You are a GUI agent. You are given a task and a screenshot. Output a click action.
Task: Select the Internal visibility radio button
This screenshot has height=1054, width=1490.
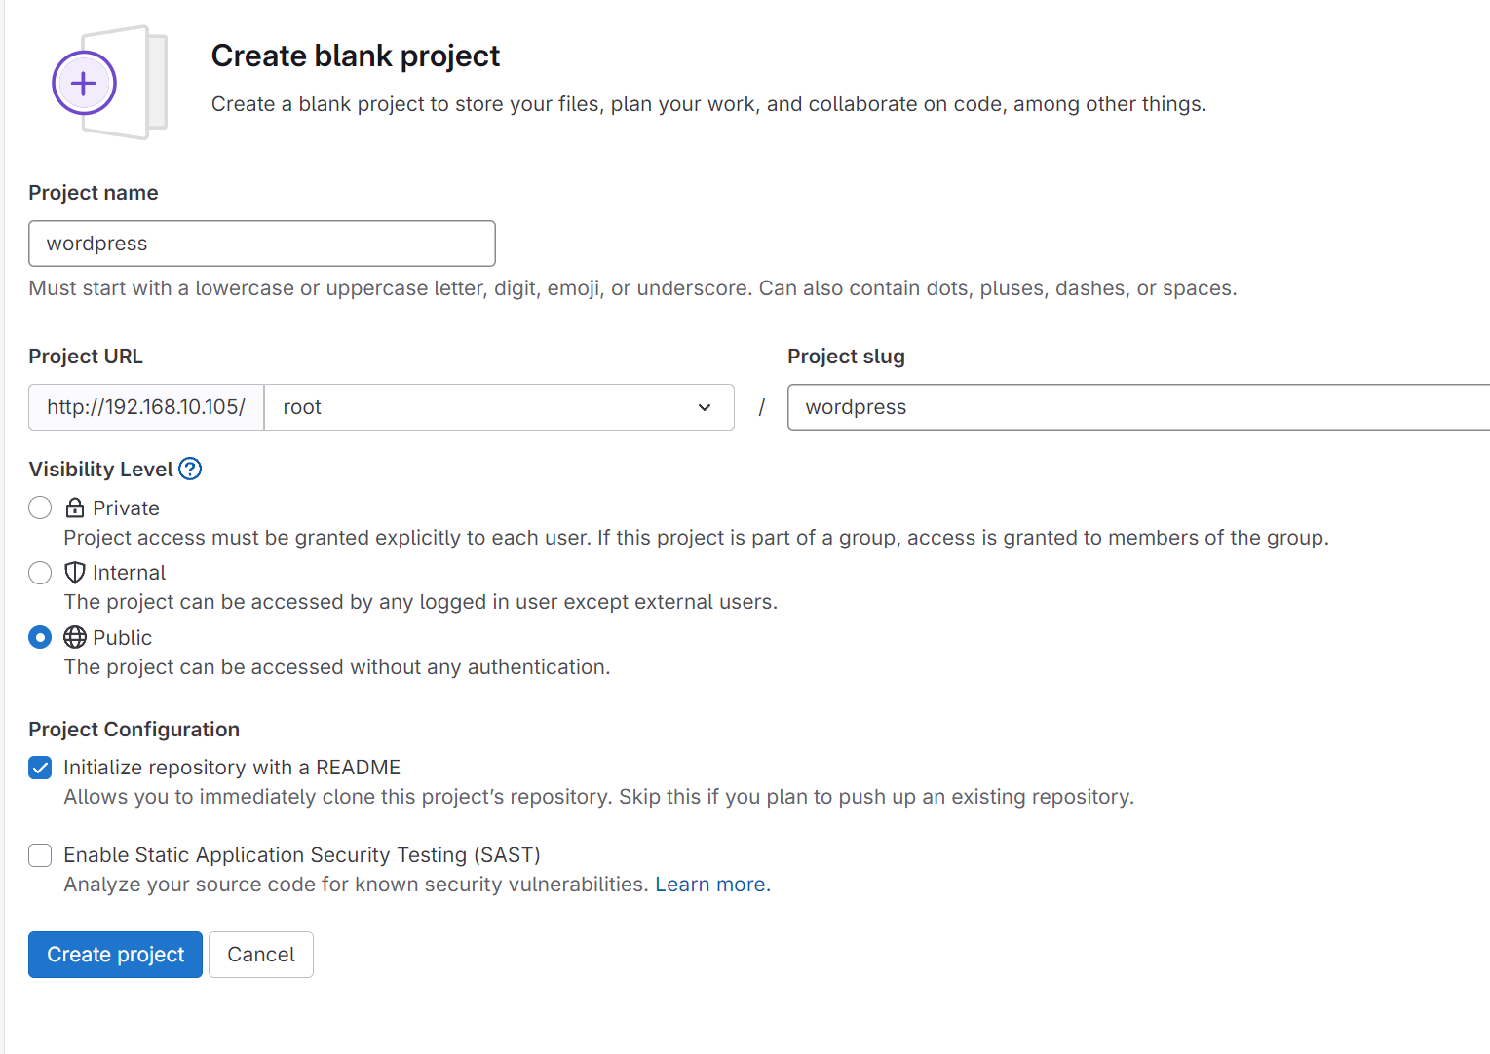click(40, 573)
